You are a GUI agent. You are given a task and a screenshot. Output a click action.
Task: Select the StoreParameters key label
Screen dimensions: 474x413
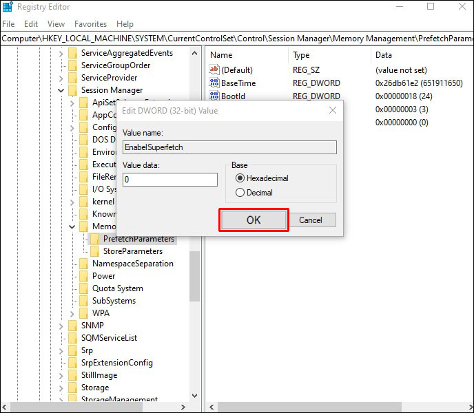(x=133, y=251)
